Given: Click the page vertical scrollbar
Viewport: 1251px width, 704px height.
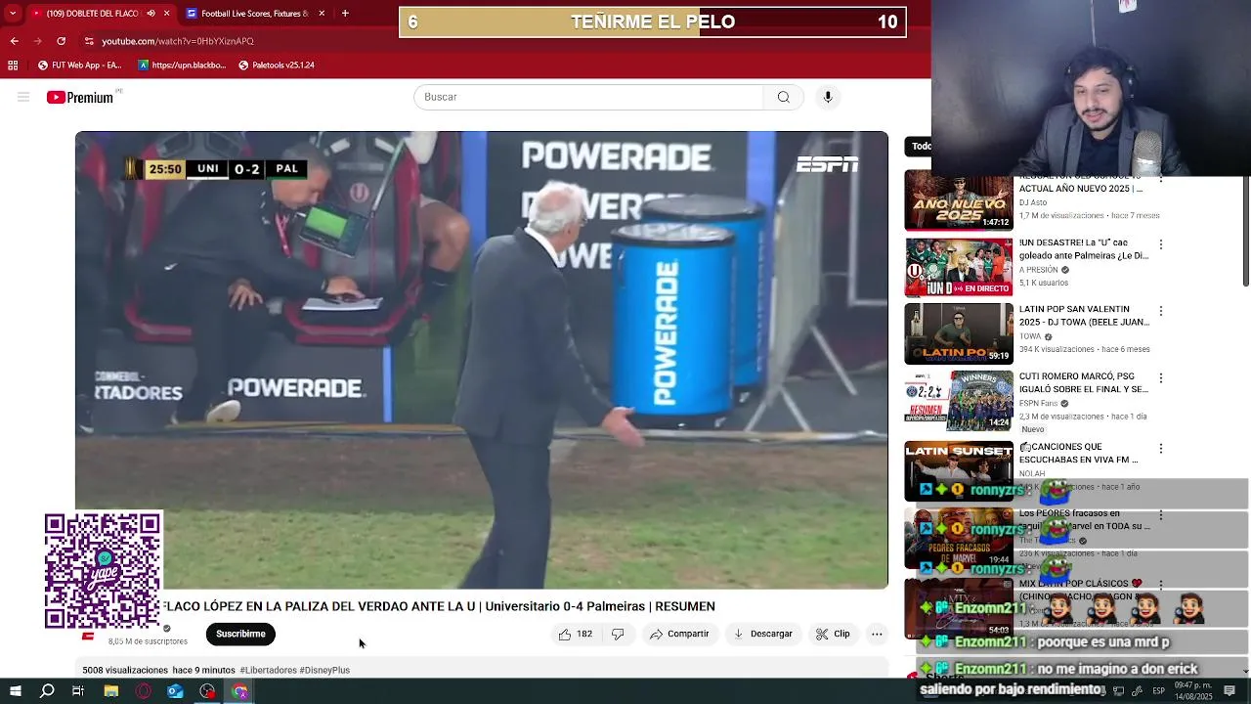Looking at the screenshot, I should tap(1245, 232).
